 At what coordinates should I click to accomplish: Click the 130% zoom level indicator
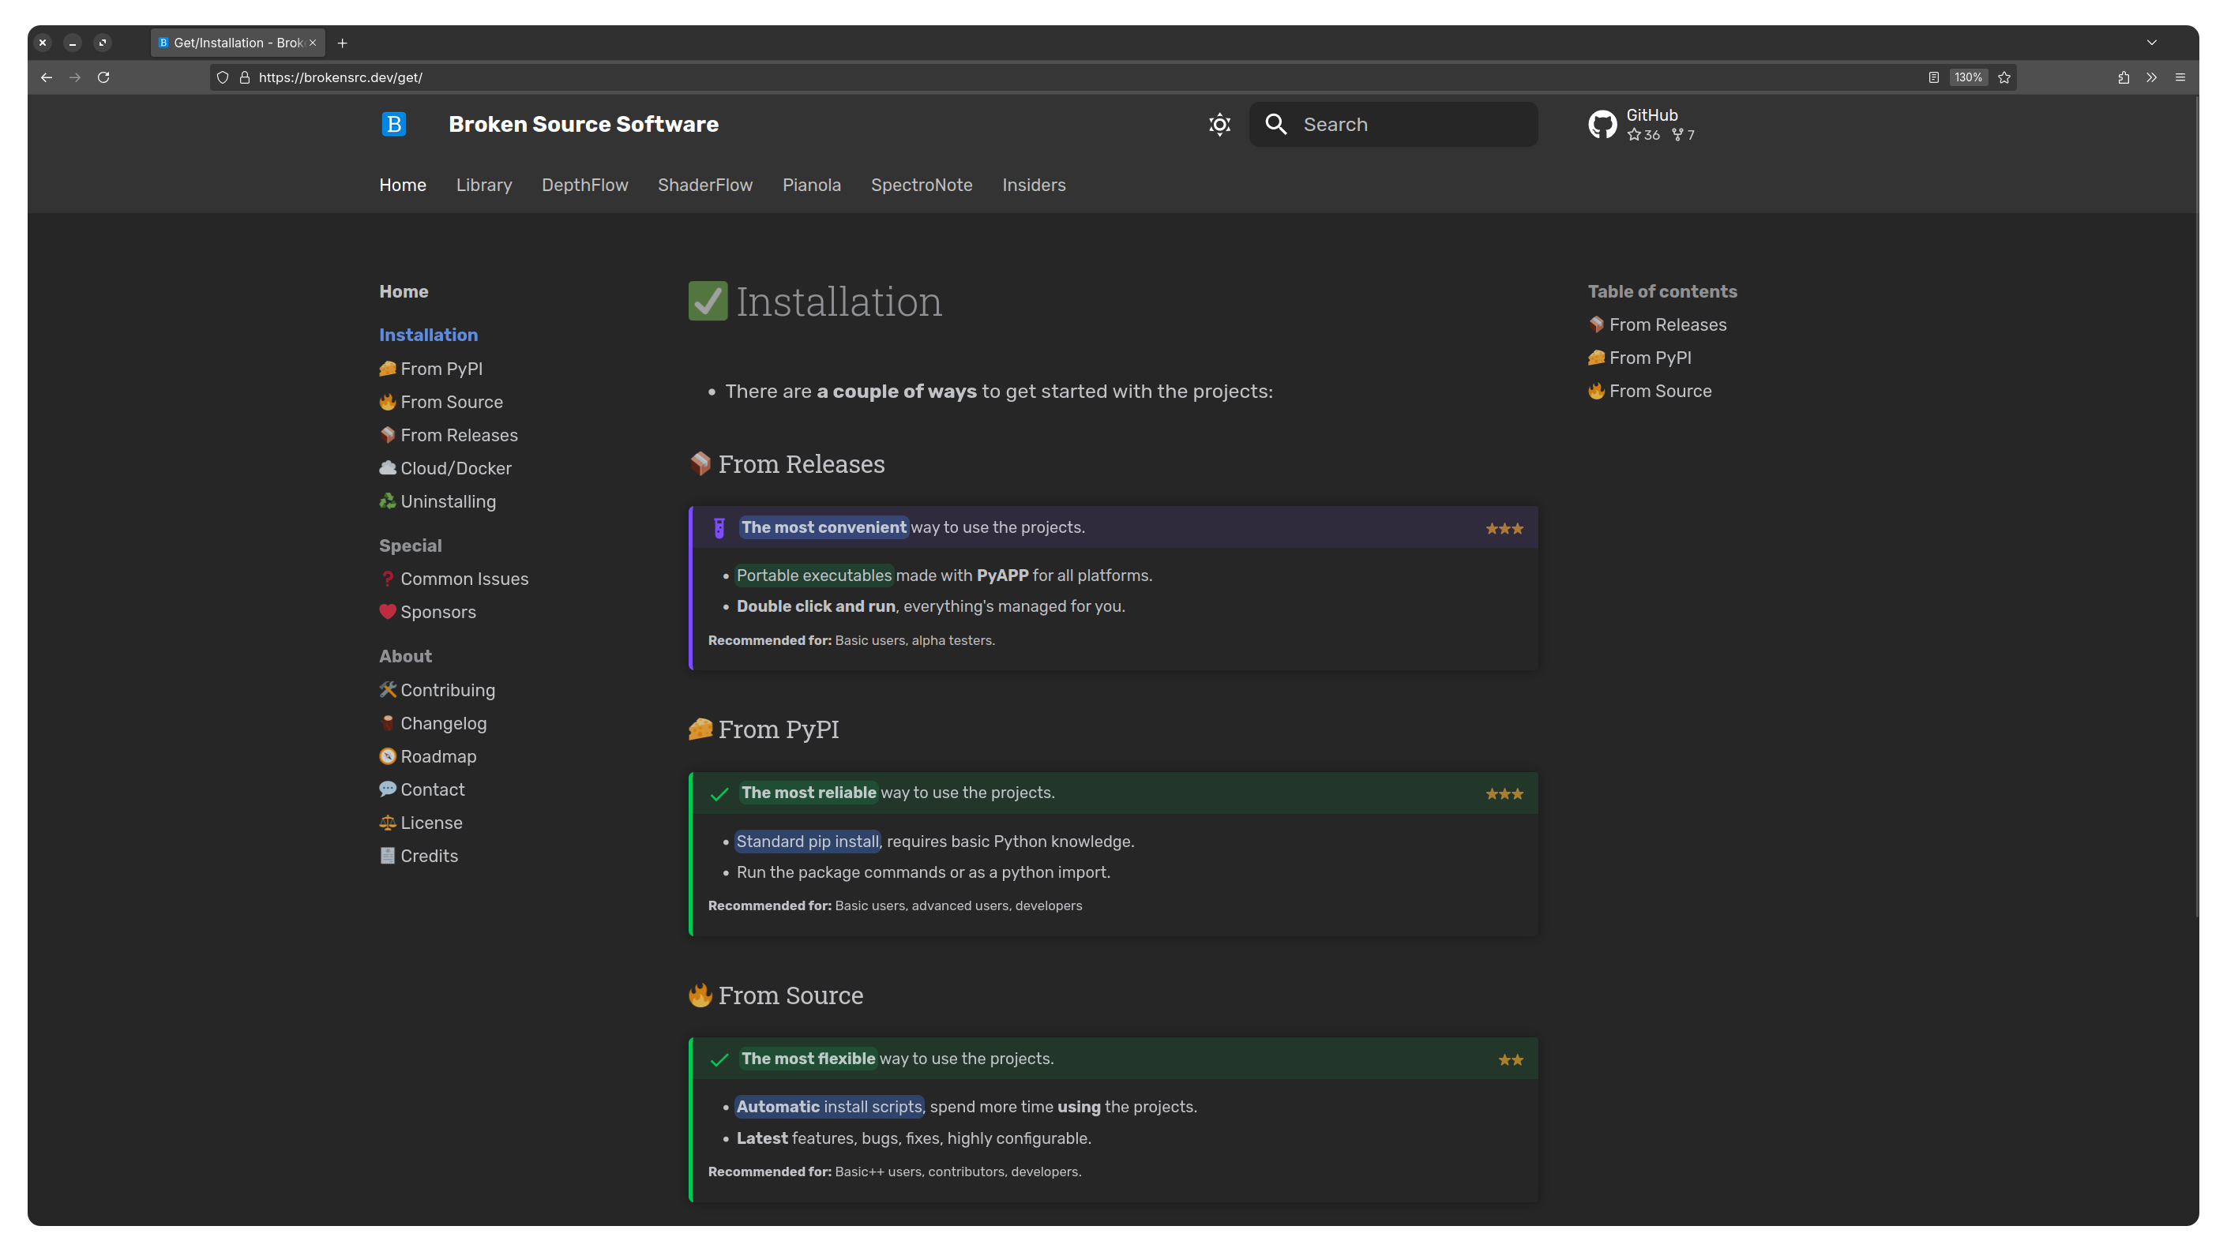click(x=1968, y=78)
